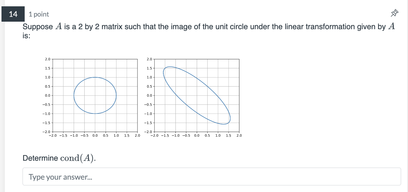
Task: Click the origin gridline of the circle plot
Action: 94,95
